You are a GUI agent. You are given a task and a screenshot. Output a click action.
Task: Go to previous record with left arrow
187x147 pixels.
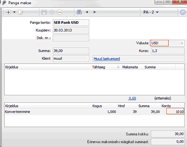coord(87,12)
